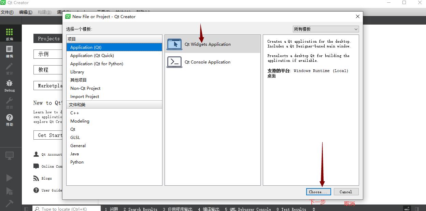
Task: Click the Cancel button
Action: pos(346,192)
